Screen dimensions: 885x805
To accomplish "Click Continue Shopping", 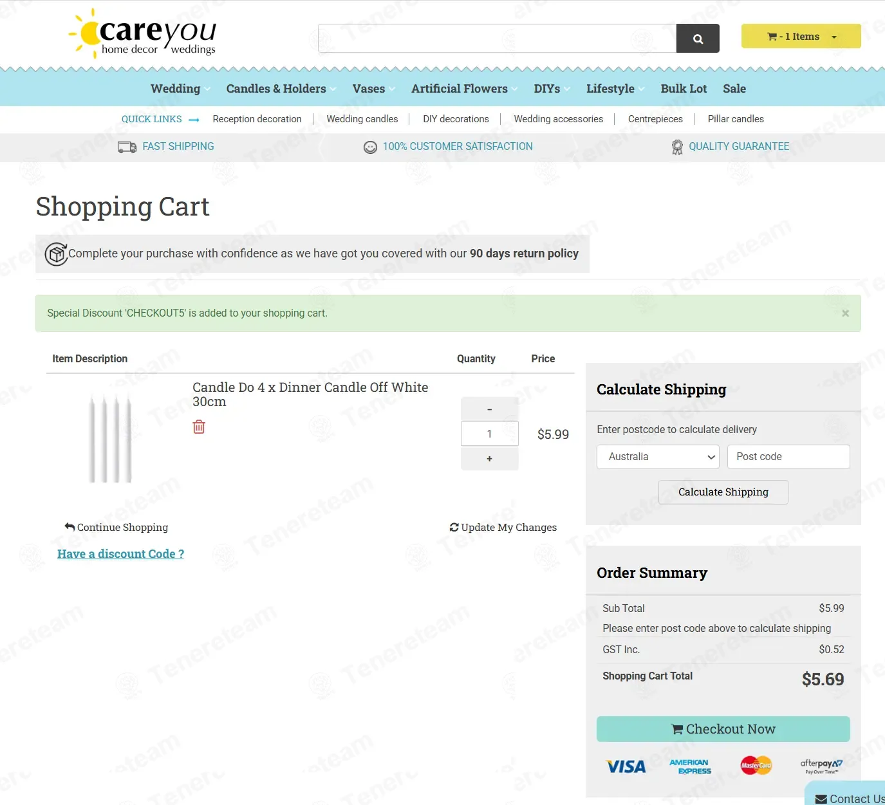I will click(x=116, y=528).
